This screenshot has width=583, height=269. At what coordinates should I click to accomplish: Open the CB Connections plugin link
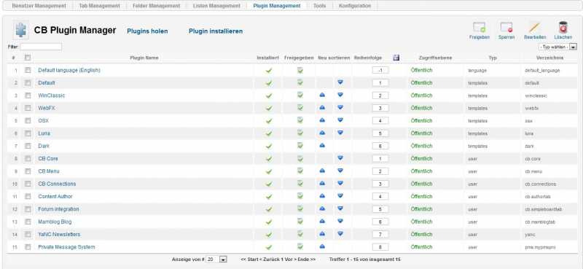57,184
